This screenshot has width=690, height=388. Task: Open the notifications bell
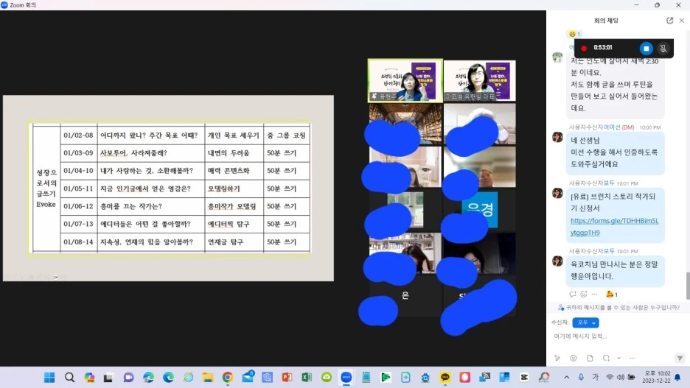click(x=678, y=378)
